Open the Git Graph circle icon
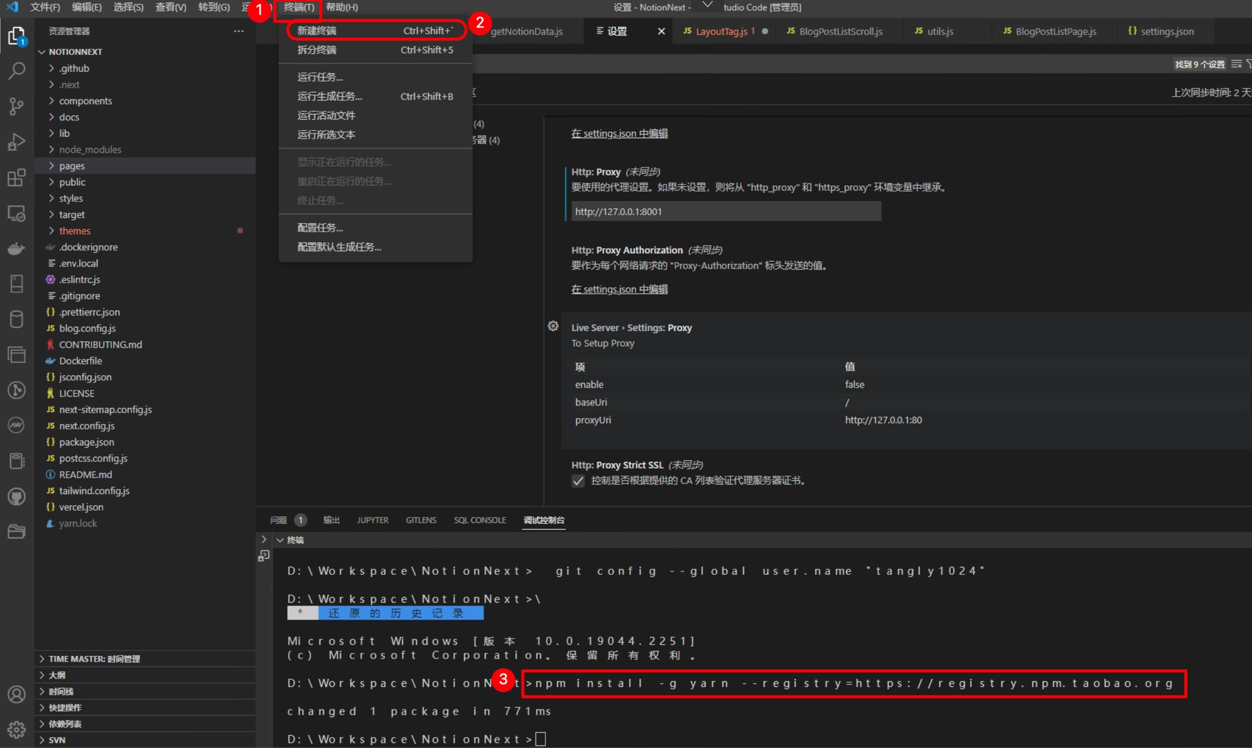The height and width of the screenshot is (748, 1252). [17, 390]
